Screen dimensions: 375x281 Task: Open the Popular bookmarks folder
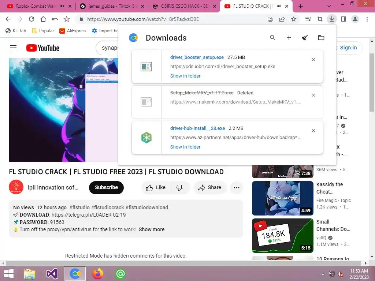pos(43,31)
